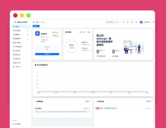Open the language translation icon
This screenshot has width=166, height=128.
tap(132, 22)
